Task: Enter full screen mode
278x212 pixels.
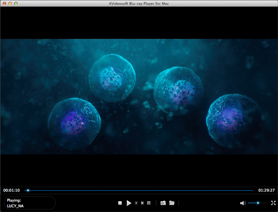Action: (x=273, y=203)
